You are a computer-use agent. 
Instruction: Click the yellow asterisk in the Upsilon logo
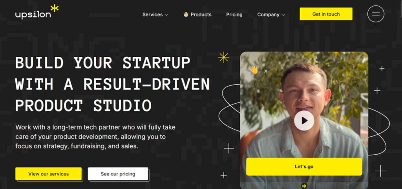tap(55, 8)
